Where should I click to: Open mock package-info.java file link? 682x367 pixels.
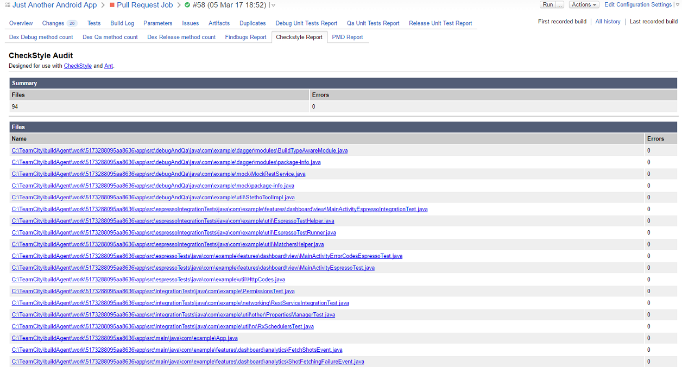153,186
